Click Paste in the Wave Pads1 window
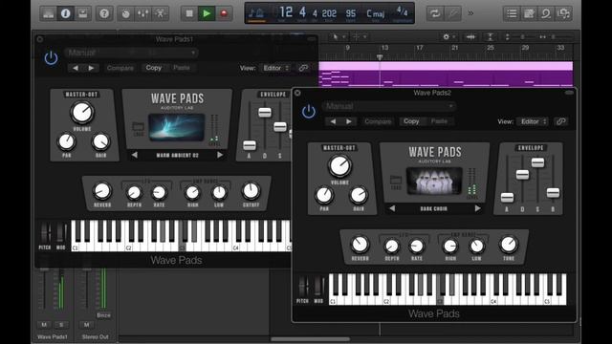 pyautogui.click(x=182, y=68)
